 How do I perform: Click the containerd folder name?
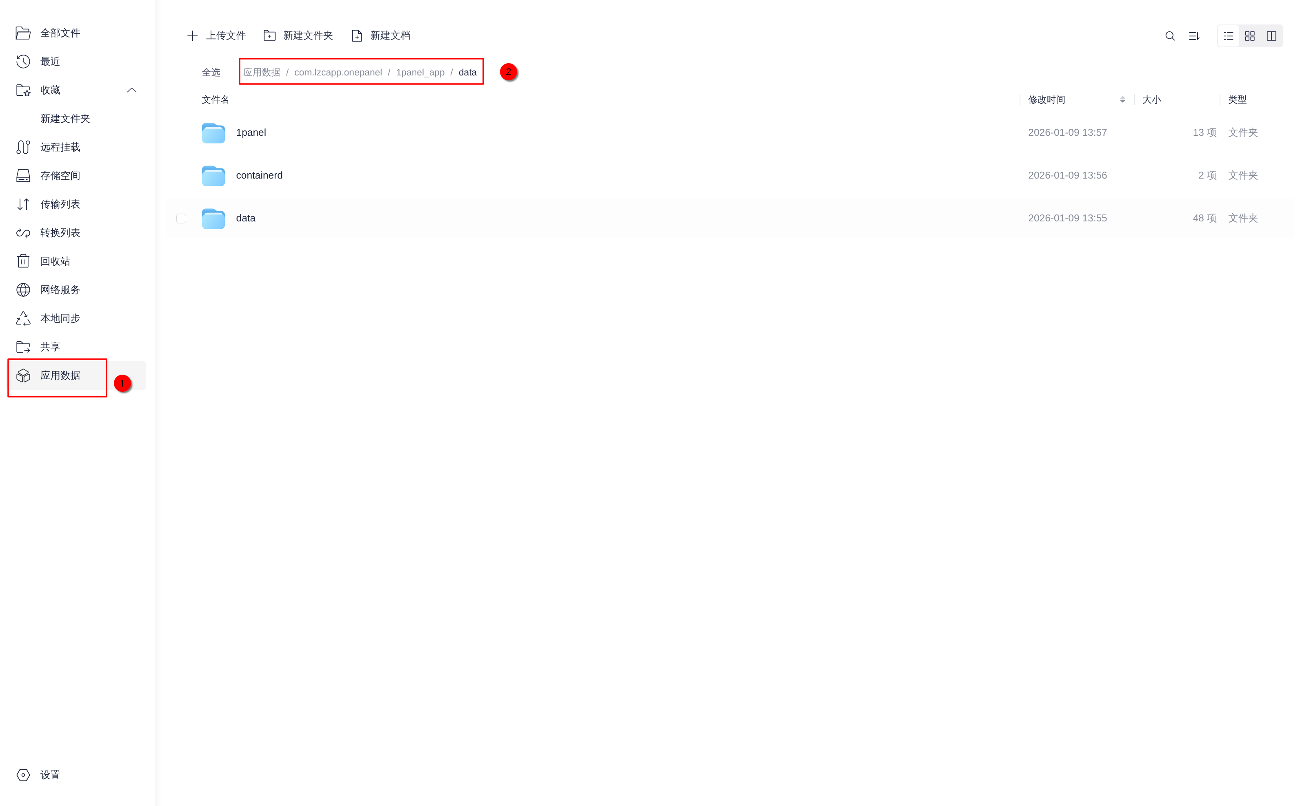(x=259, y=175)
